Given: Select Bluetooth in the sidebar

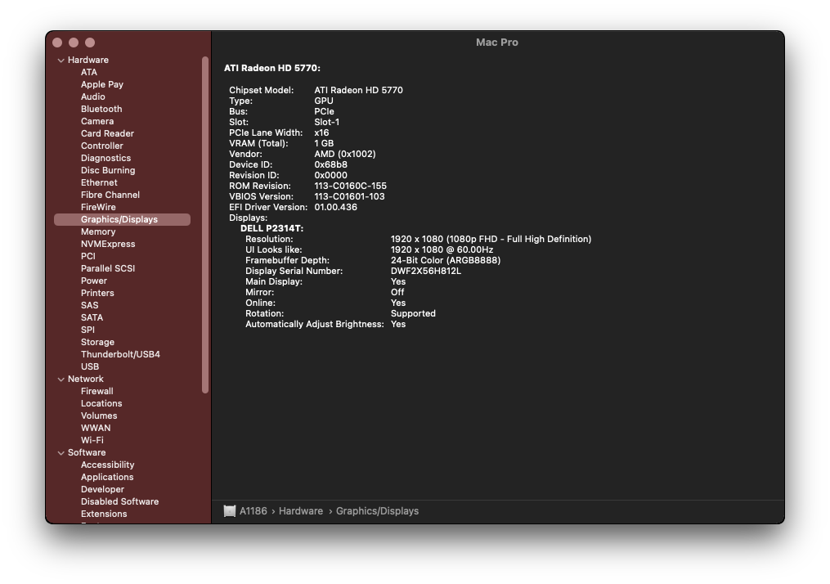Looking at the screenshot, I should tap(101, 109).
